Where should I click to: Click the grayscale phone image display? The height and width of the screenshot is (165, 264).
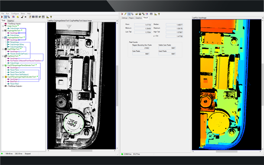click(x=81, y=86)
